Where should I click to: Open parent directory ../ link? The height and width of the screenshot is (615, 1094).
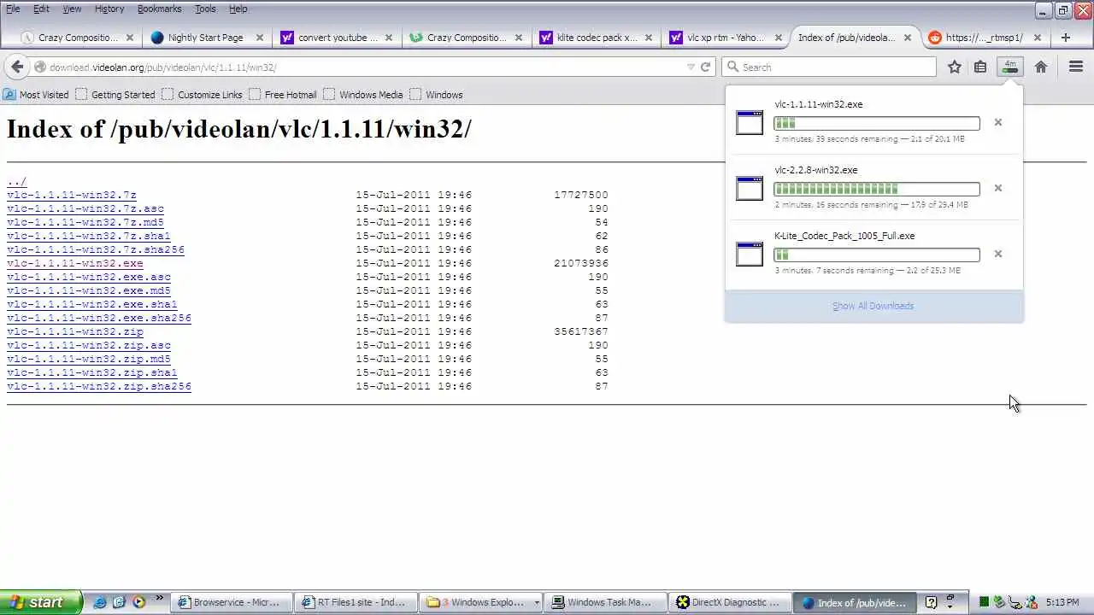[17, 181]
